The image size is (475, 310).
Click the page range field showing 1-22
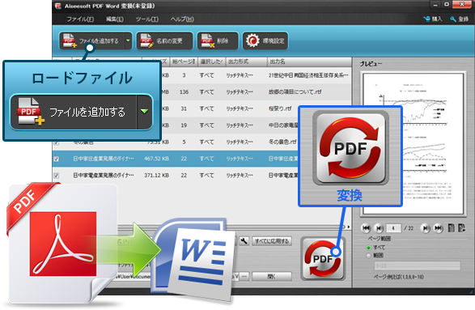tap(417, 265)
